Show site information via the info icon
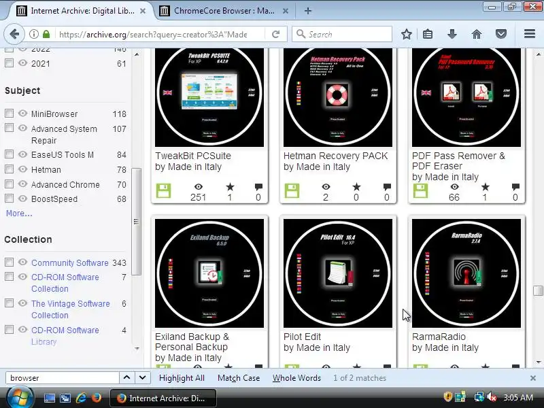544x408 pixels. [33, 34]
